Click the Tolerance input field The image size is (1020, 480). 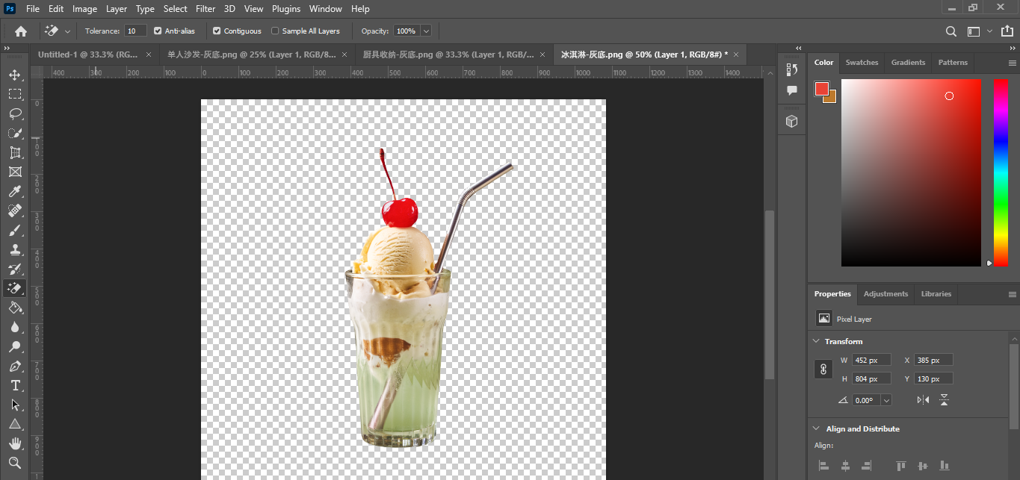coord(135,31)
